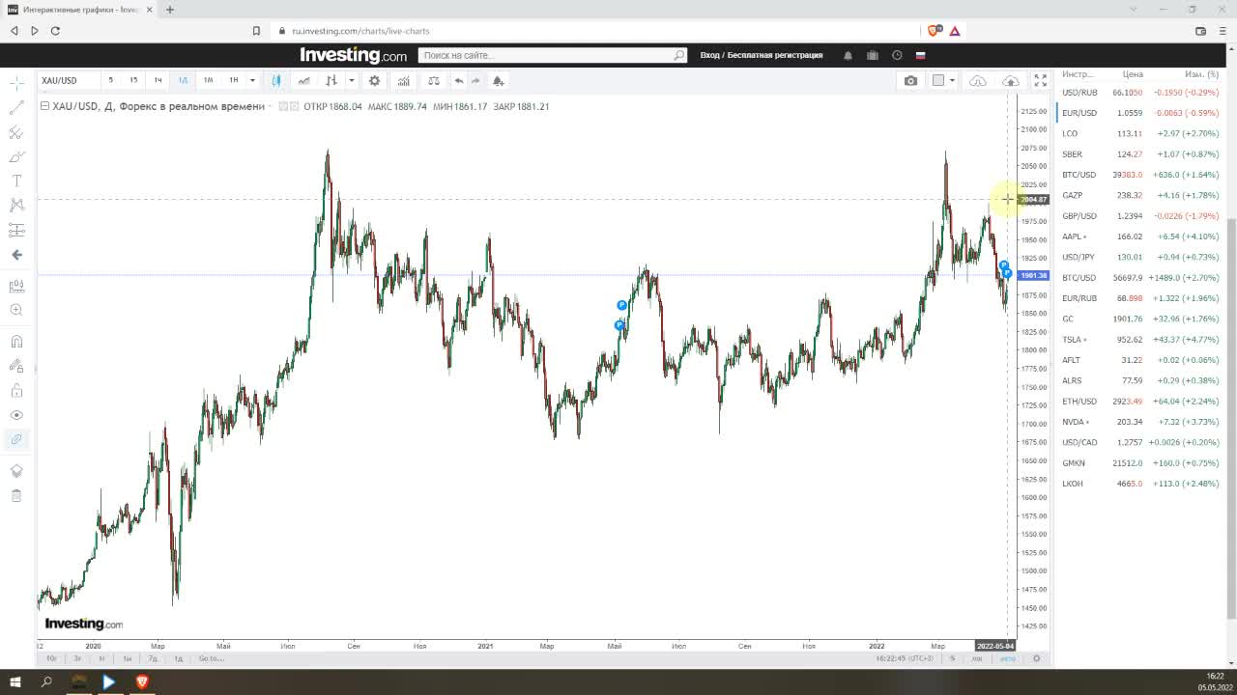Select the trend line drawing tool

click(16, 108)
